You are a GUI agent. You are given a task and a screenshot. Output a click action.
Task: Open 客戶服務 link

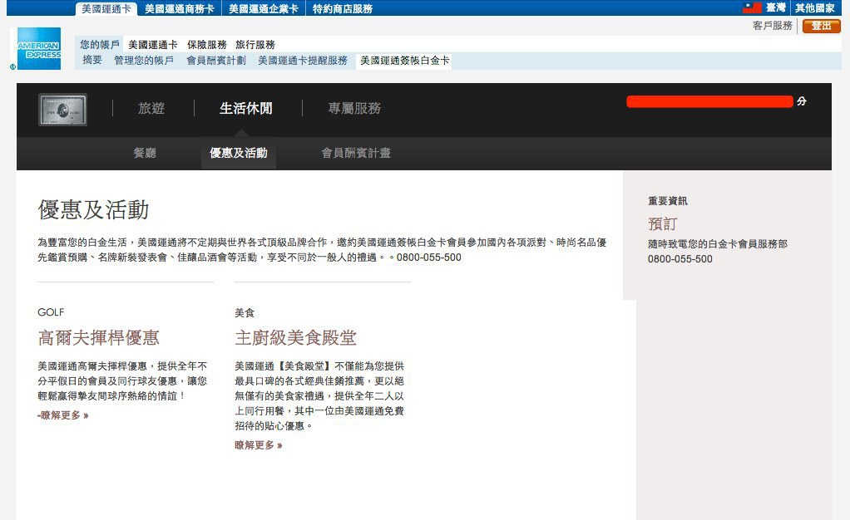(773, 26)
